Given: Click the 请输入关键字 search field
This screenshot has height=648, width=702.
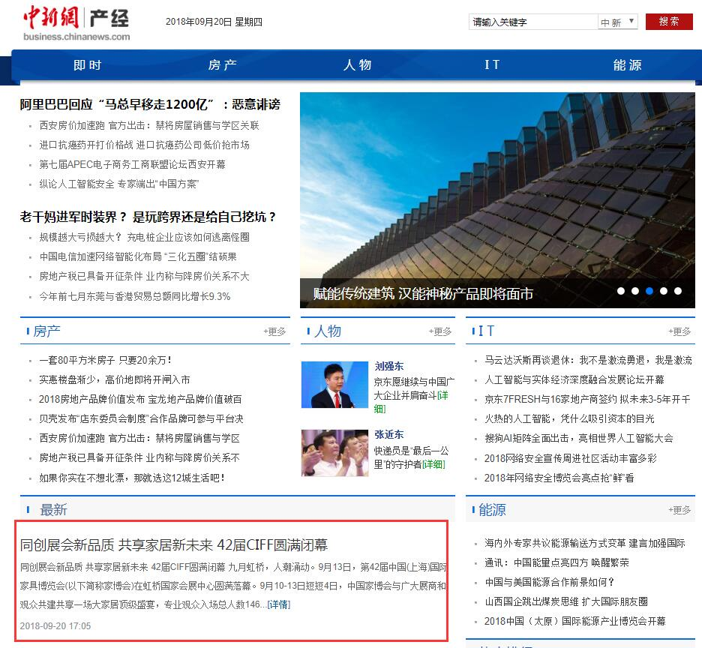Looking at the screenshot, I should click(x=533, y=22).
